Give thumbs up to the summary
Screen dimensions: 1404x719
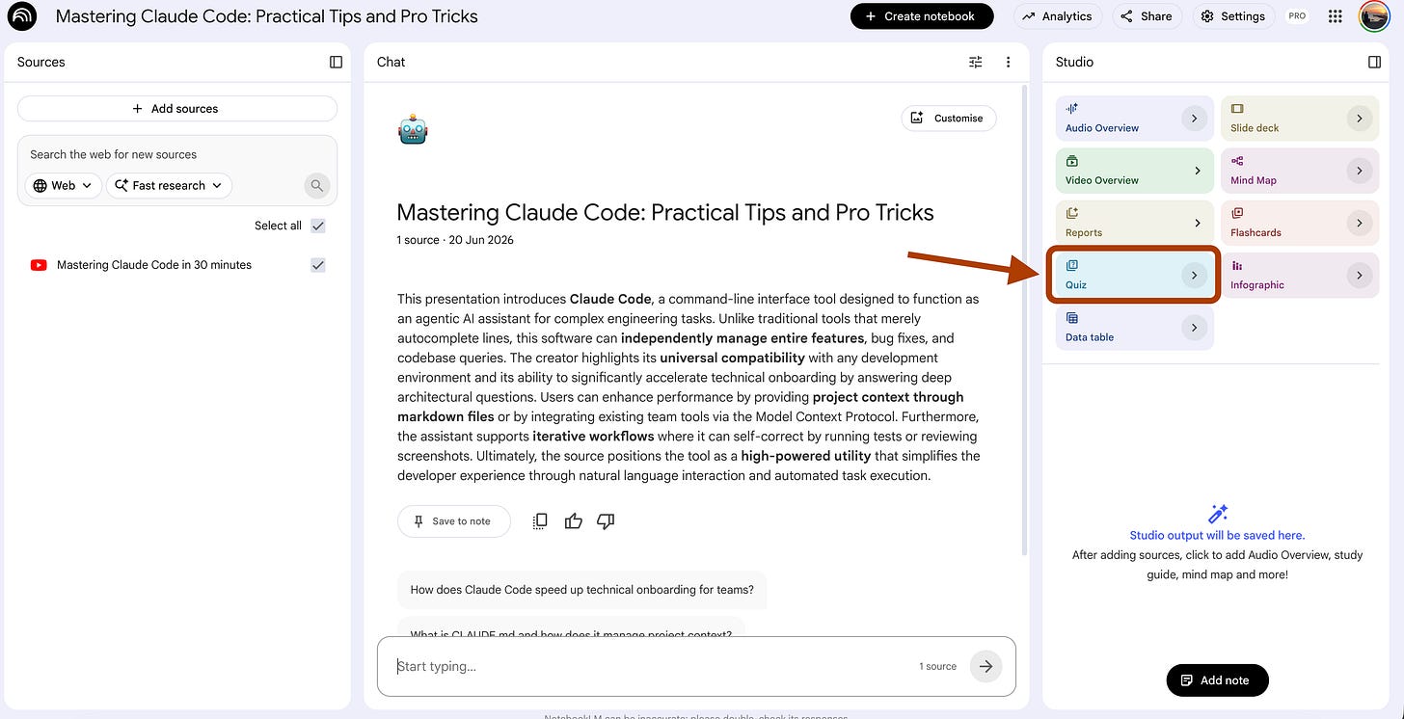tap(574, 521)
